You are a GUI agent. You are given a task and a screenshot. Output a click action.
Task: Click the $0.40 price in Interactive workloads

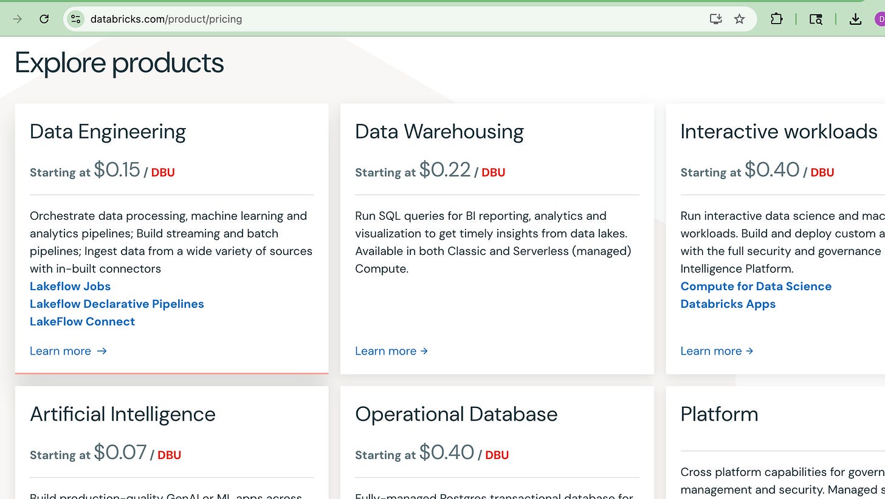772,170
